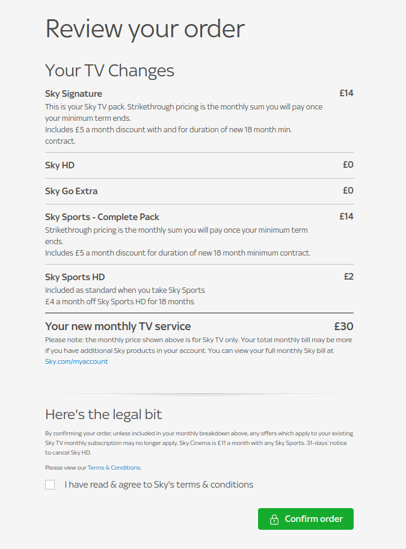Click the Here's the legal bit heading
Screen dimensions: 406x549
[x=103, y=414]
